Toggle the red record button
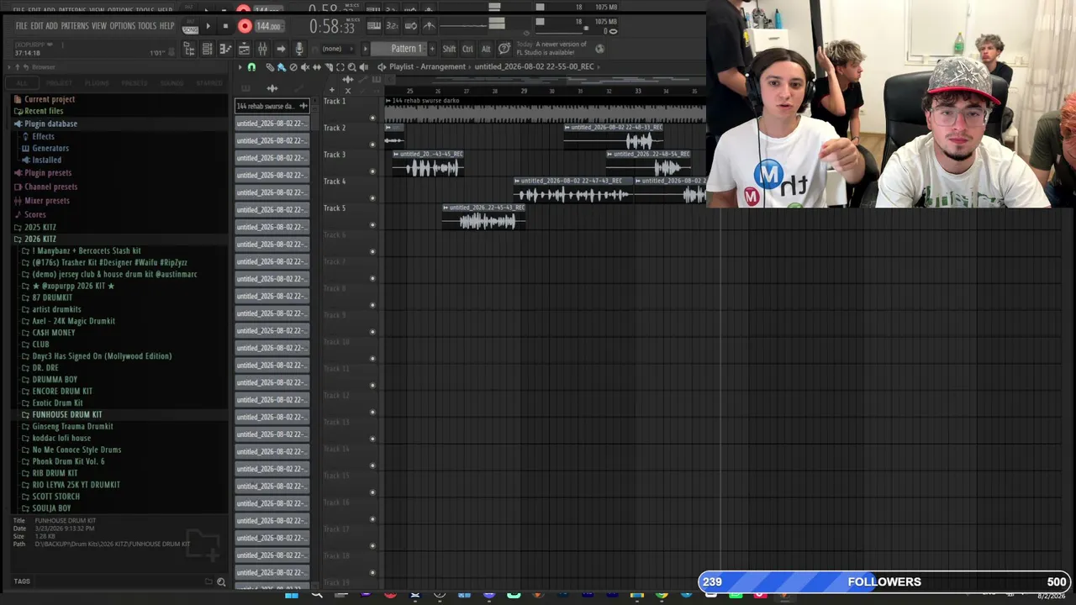 (x=245, y=26)
